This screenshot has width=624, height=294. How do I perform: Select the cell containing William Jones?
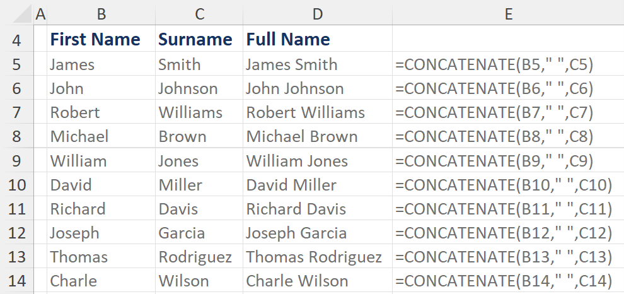pyautogui.click(x=297, y=161)
